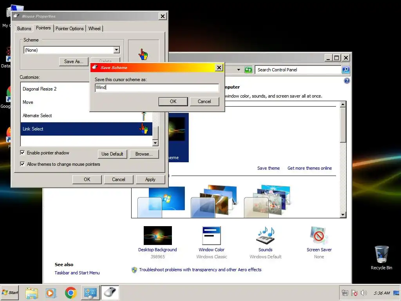The width and height of the screenshot is (401, 301).
Task: Click the Control Panel search magnifier icon
Action: pos(346,70)
